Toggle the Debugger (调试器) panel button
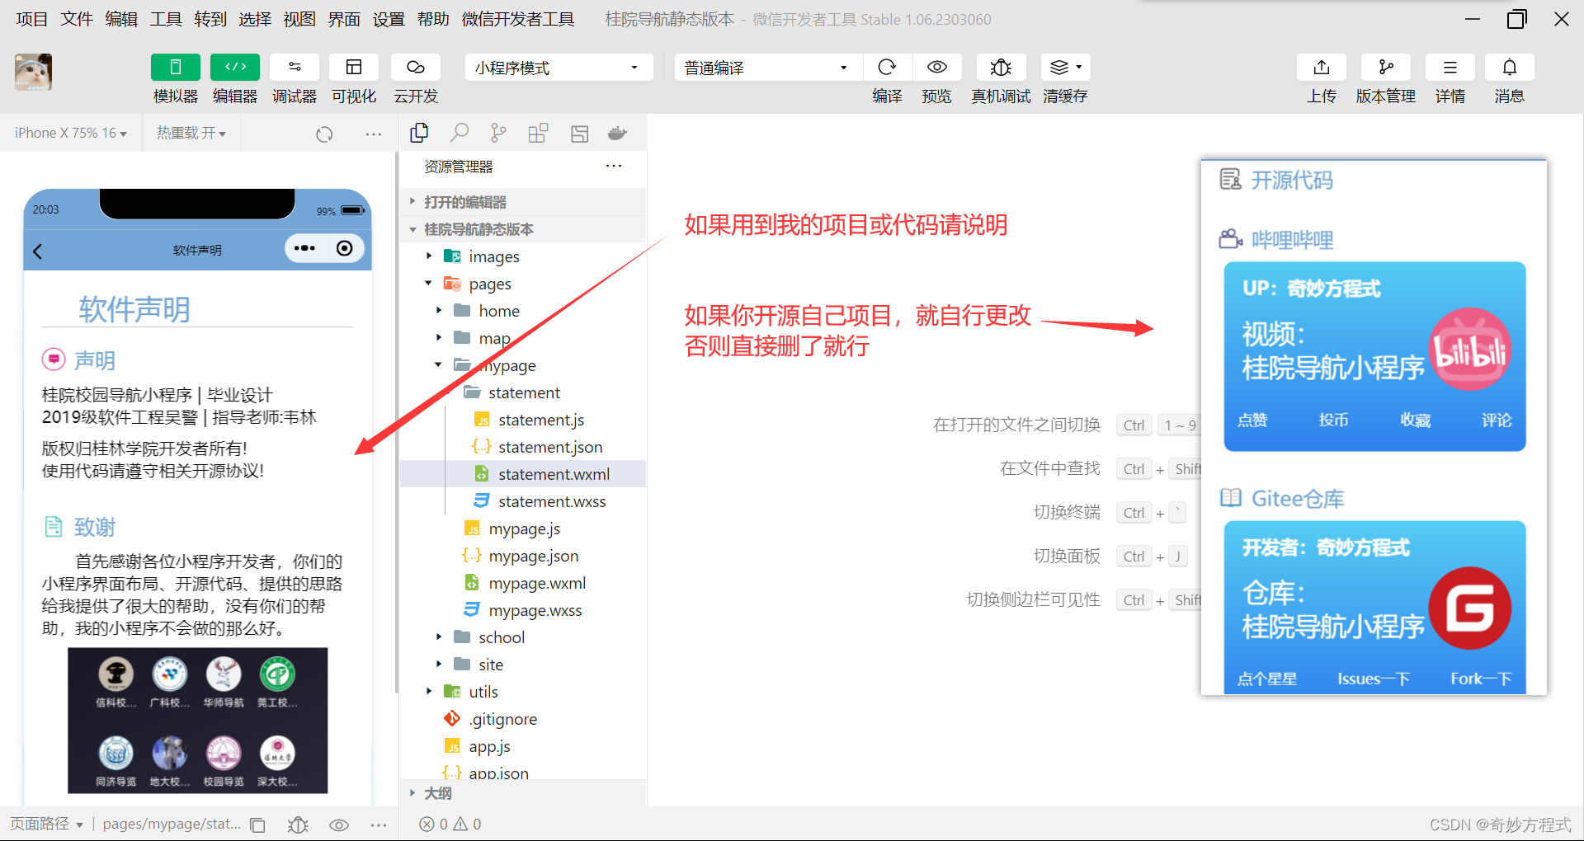 [x=295, y=67]
